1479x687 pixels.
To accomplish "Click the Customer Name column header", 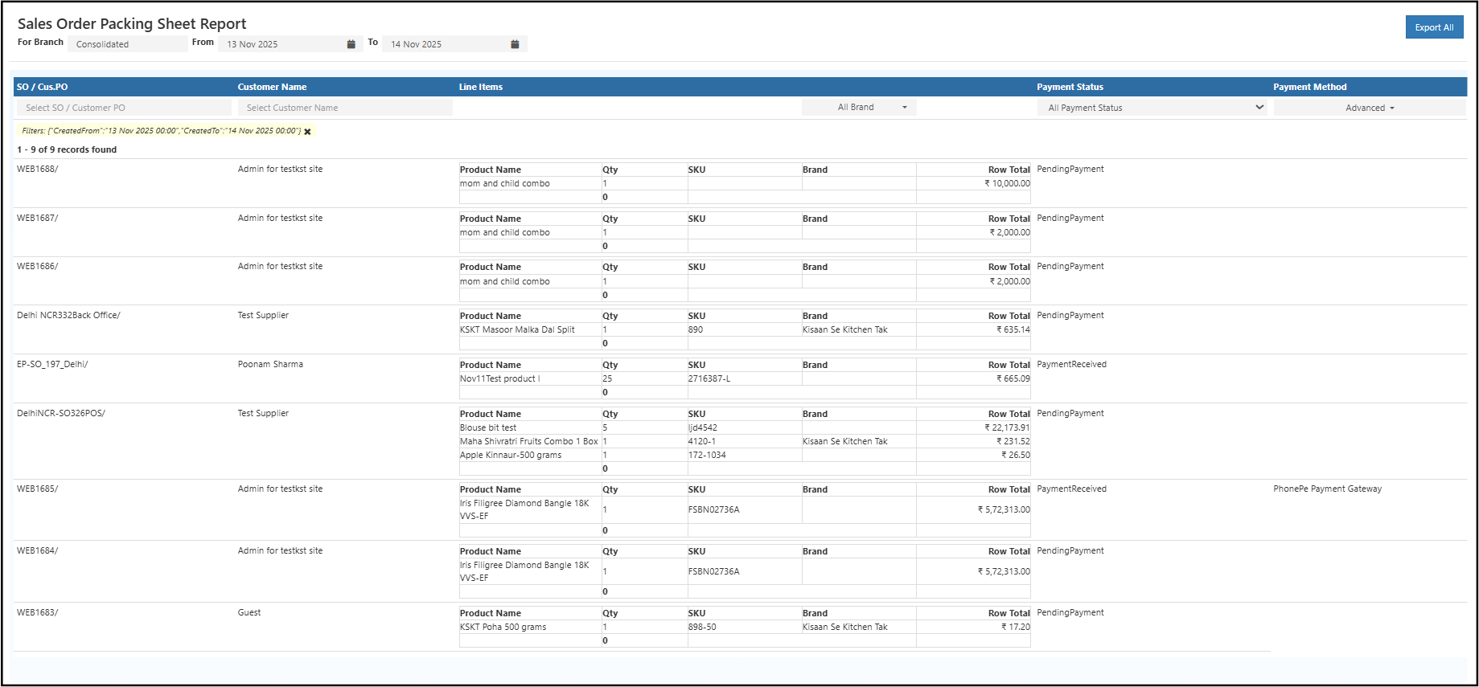I will click(x=272, y=87).
